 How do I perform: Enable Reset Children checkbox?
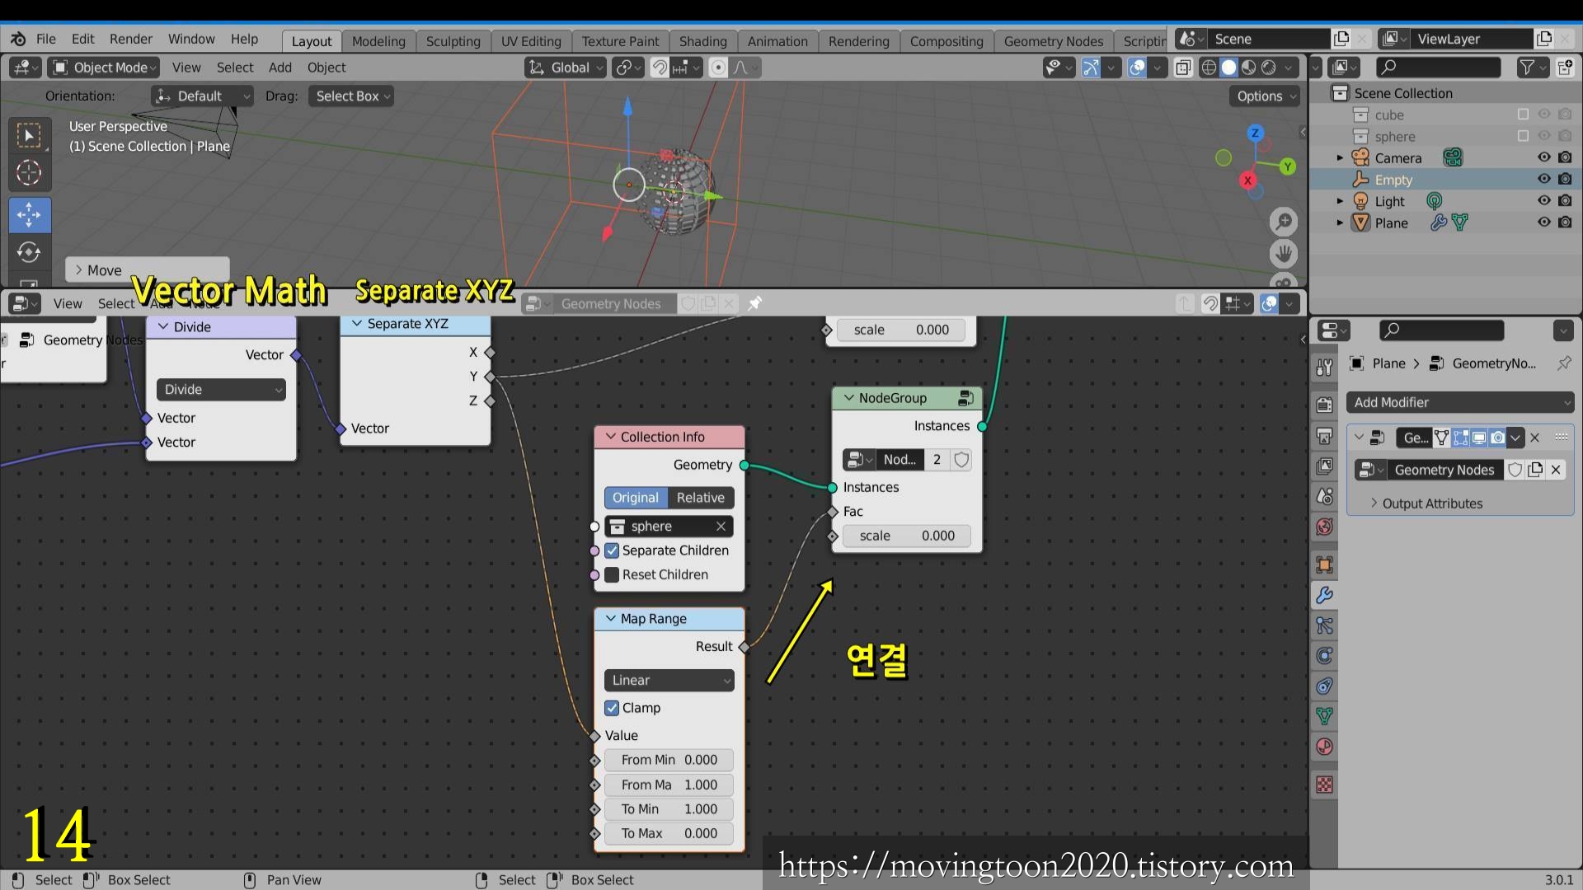click(612, 575)
